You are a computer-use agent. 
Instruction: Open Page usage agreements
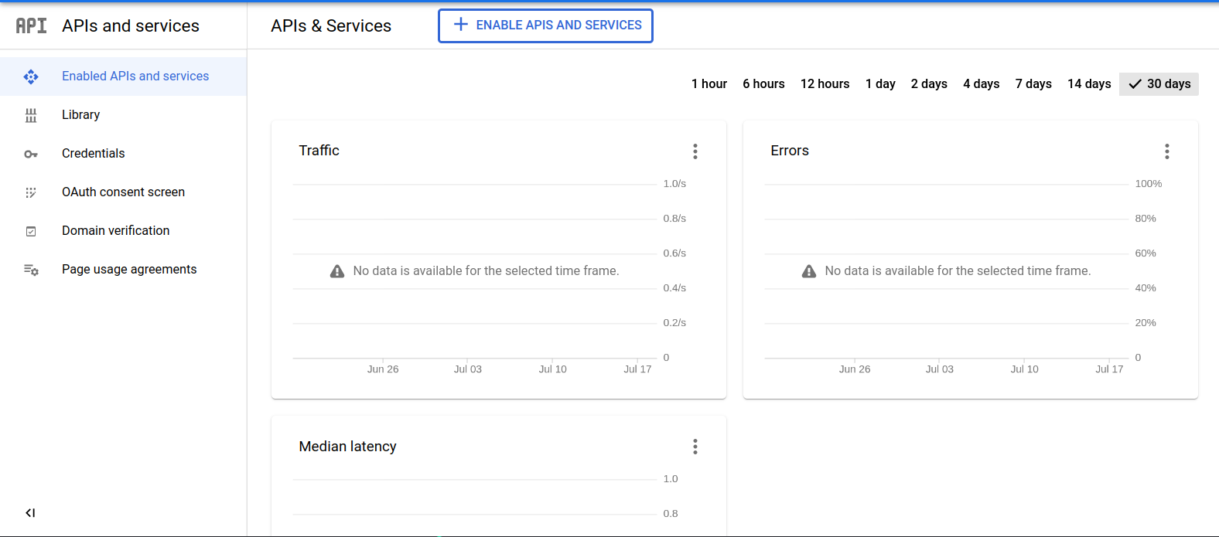(124, 270)
